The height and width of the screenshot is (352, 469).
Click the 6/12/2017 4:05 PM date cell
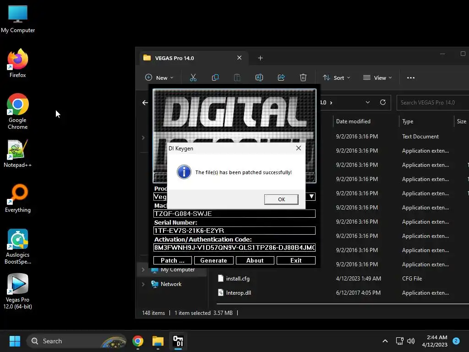pyautogui.click(x=358, y=293)
